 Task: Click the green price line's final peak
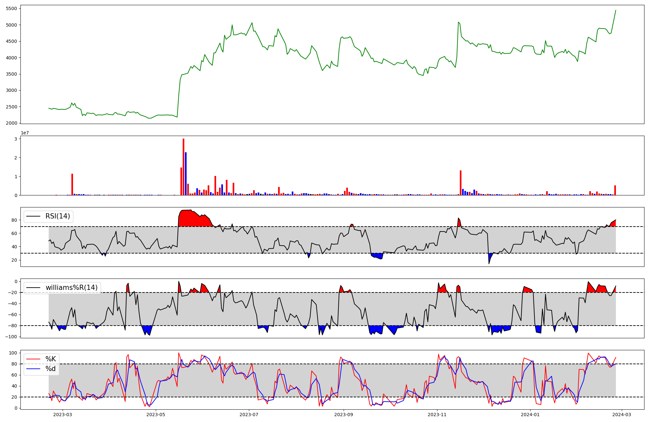tap(616, 10)
